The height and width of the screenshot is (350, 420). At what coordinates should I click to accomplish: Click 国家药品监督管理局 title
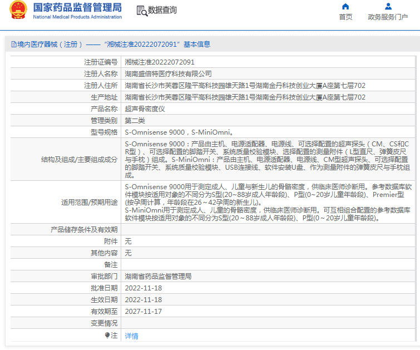[77, 7]
